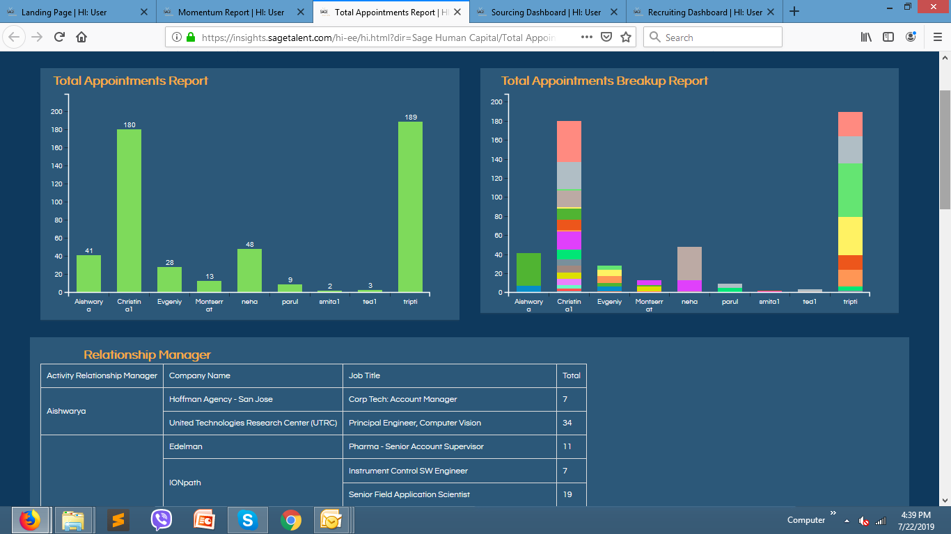The image size is (951, 534).
Task: Open the page actions three-dot menu
Action: coord(587,38)
